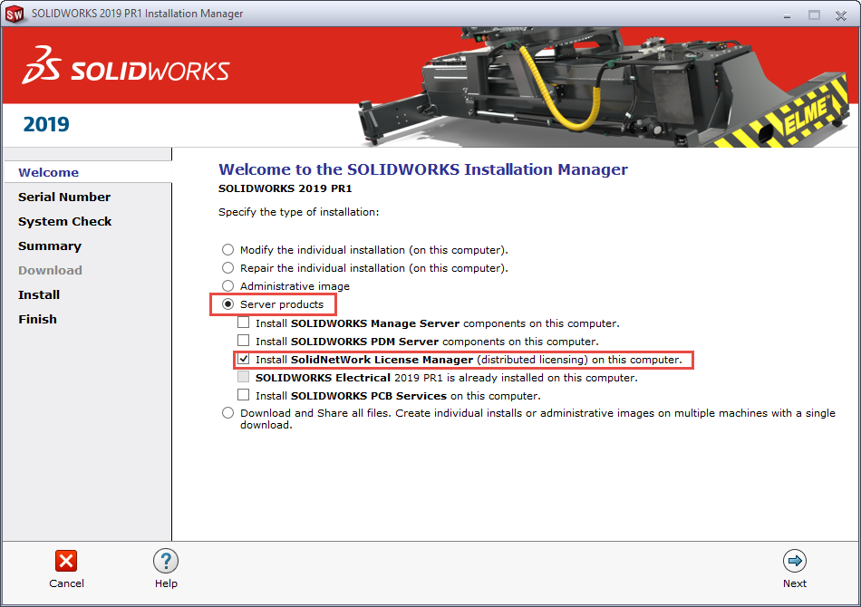Uncheck Install SolidNetWork License Manager
This screenshot has width=861, height=607.
244,360
